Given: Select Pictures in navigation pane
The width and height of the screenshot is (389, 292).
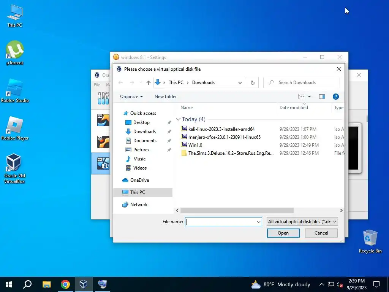Looking at the screenshot, I should (141, 150).
